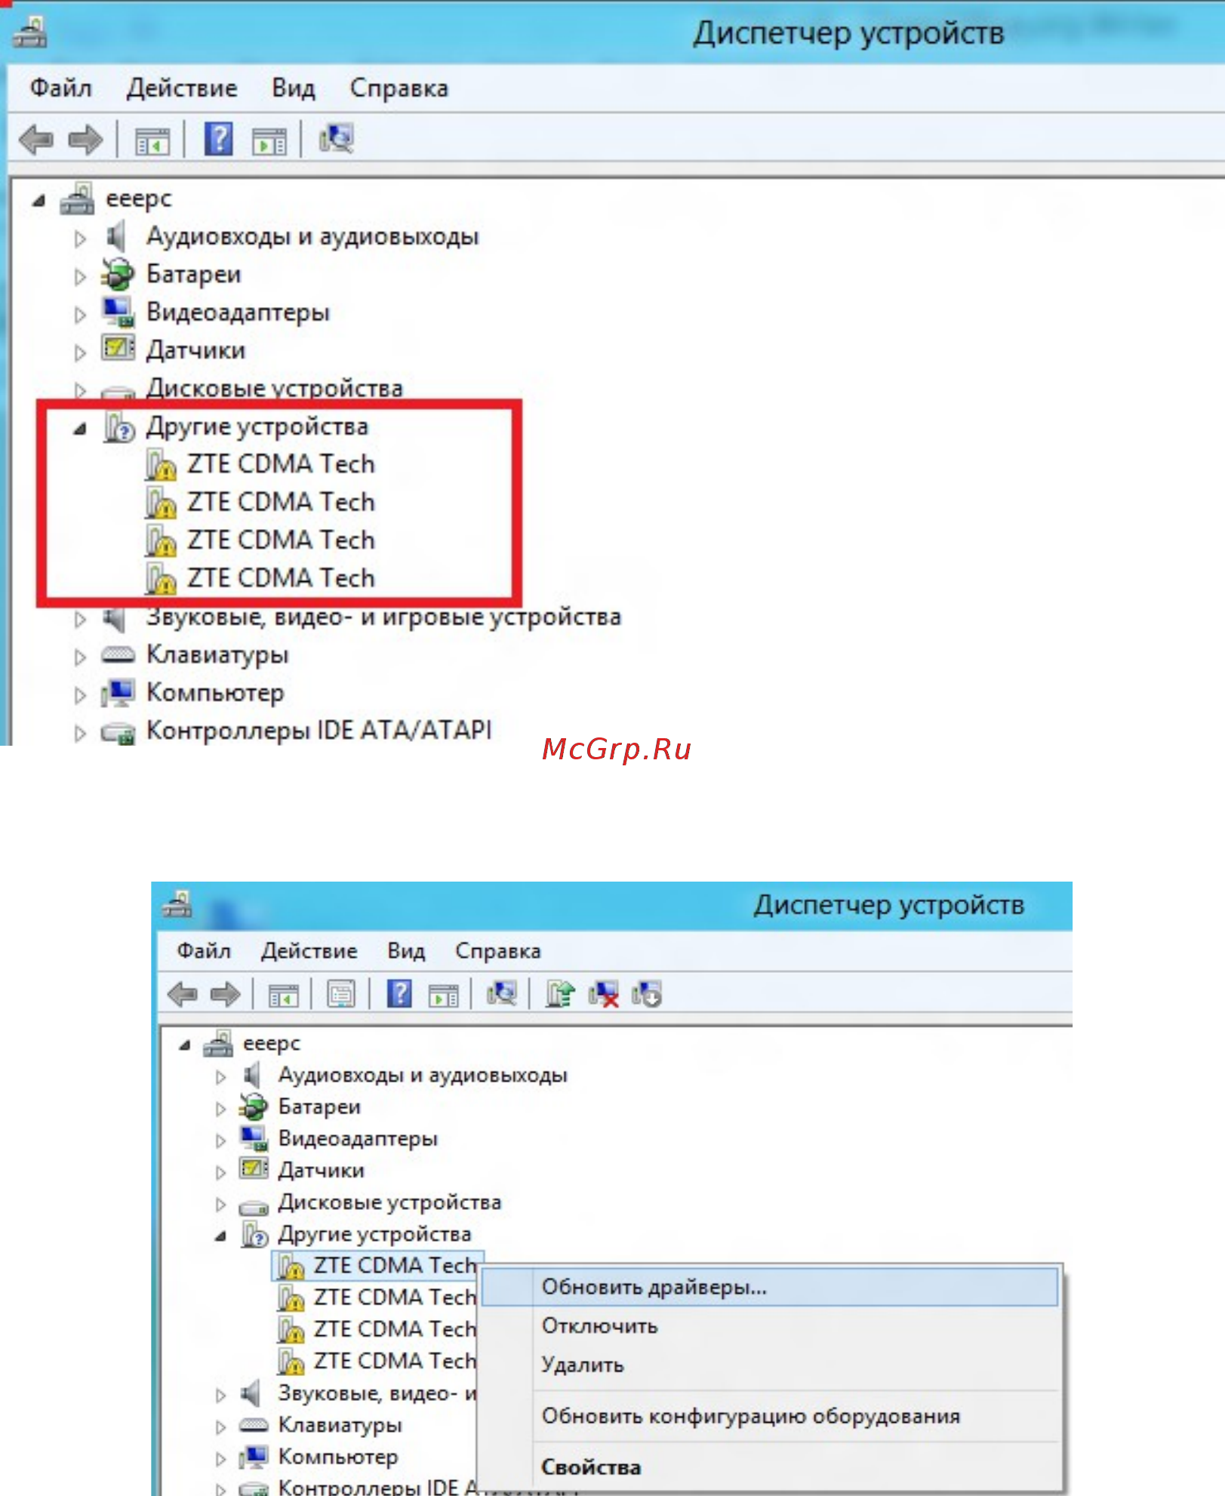Expand Датчики node in upper window
This screenshot has height=1496, width=1225.
pyautogui.click(x=80, y=352)
